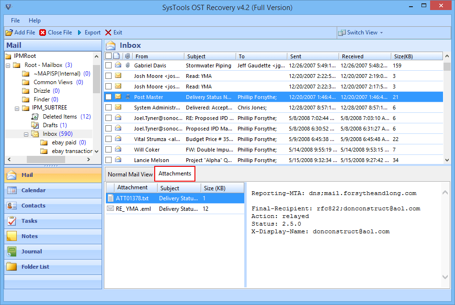455x305 pixels.
Task: Click the RE_ YMA .eml envelope icon
Action: (110, 208)
